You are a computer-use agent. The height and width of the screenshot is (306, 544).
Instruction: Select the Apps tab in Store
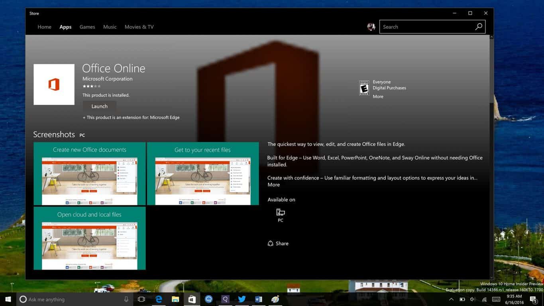[65, 27]
